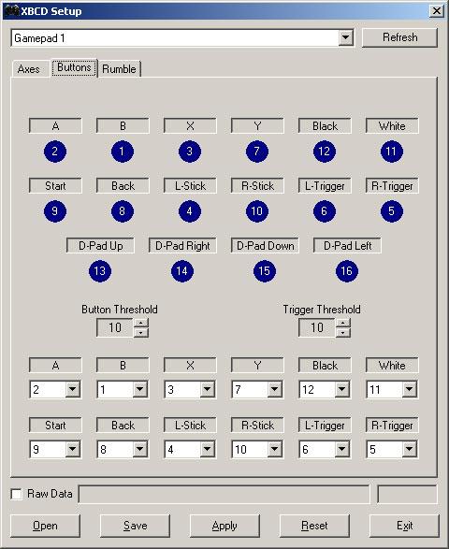Image resolution: width=449 pixels, height=549 pixels.
Task: Open the L-Trigger mapping dropdown
Action: click(x=341, y=449)
